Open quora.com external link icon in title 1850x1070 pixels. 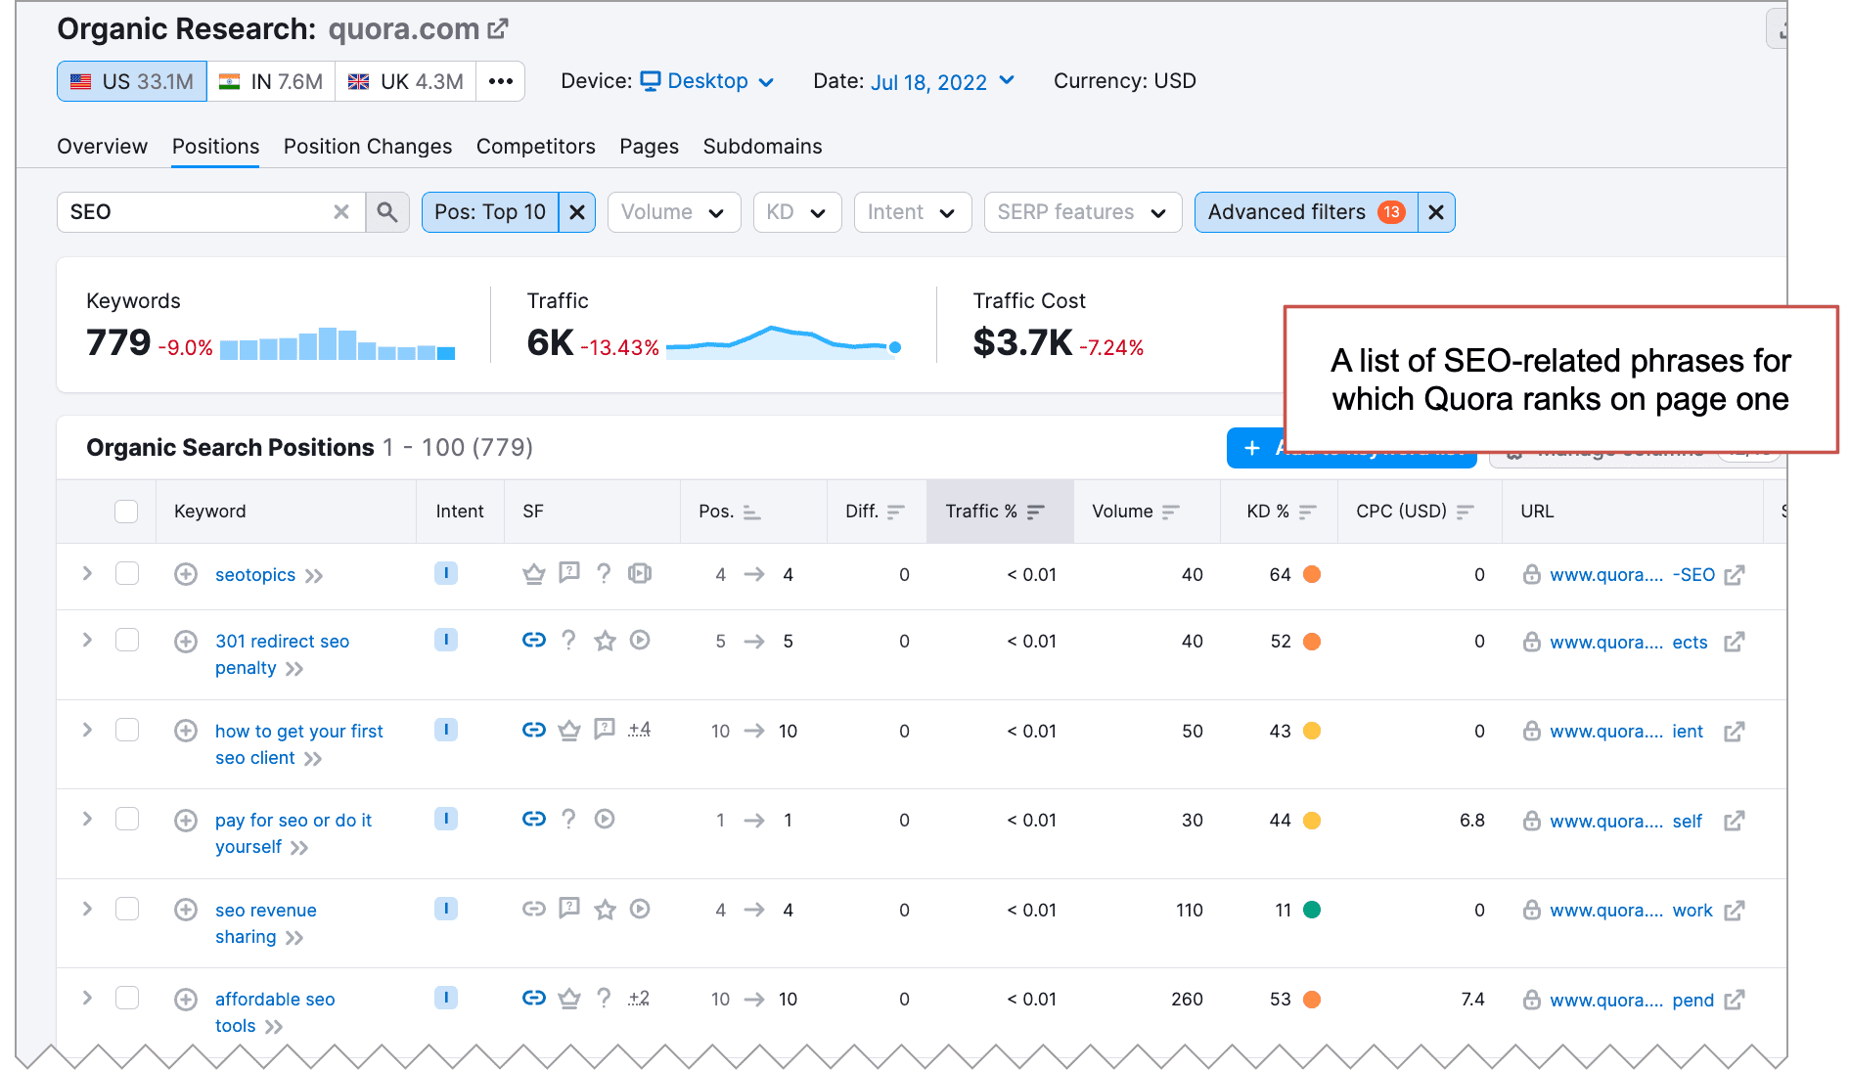498,29
